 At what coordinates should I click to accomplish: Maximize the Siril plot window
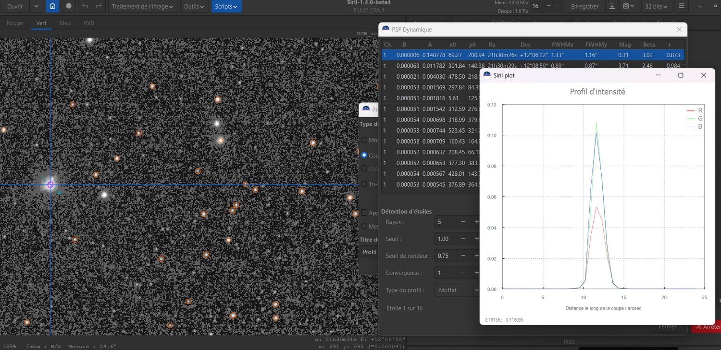point(681,75)
